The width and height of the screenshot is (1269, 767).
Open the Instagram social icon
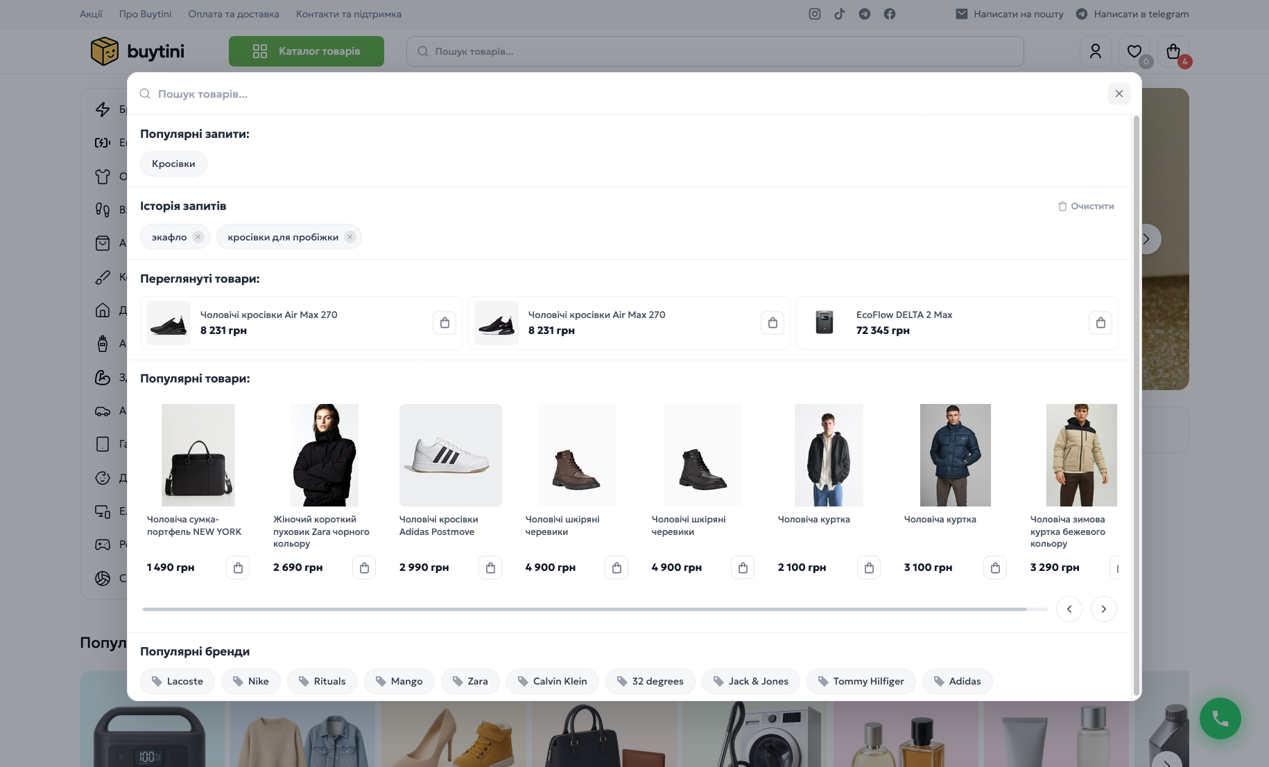point(815,14)
